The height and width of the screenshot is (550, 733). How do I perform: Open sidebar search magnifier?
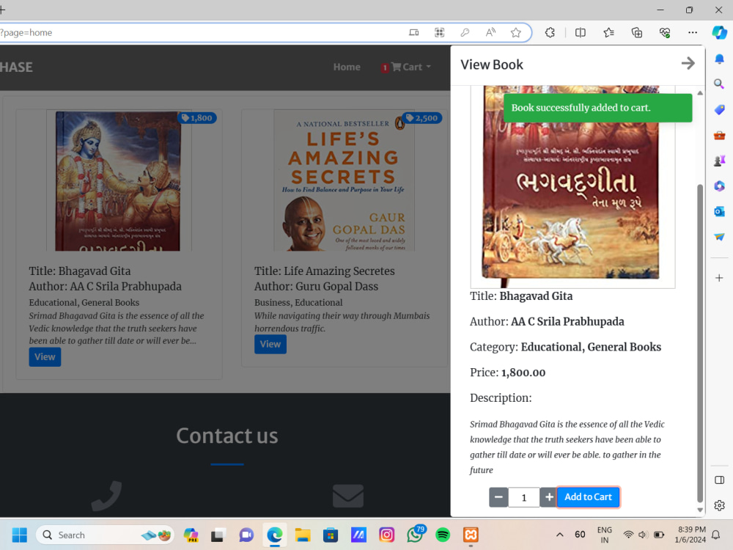[720, 84]
